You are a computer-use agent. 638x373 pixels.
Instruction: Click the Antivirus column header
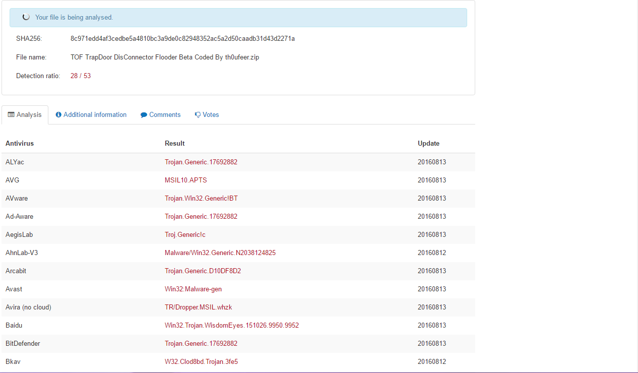[20, 144]
